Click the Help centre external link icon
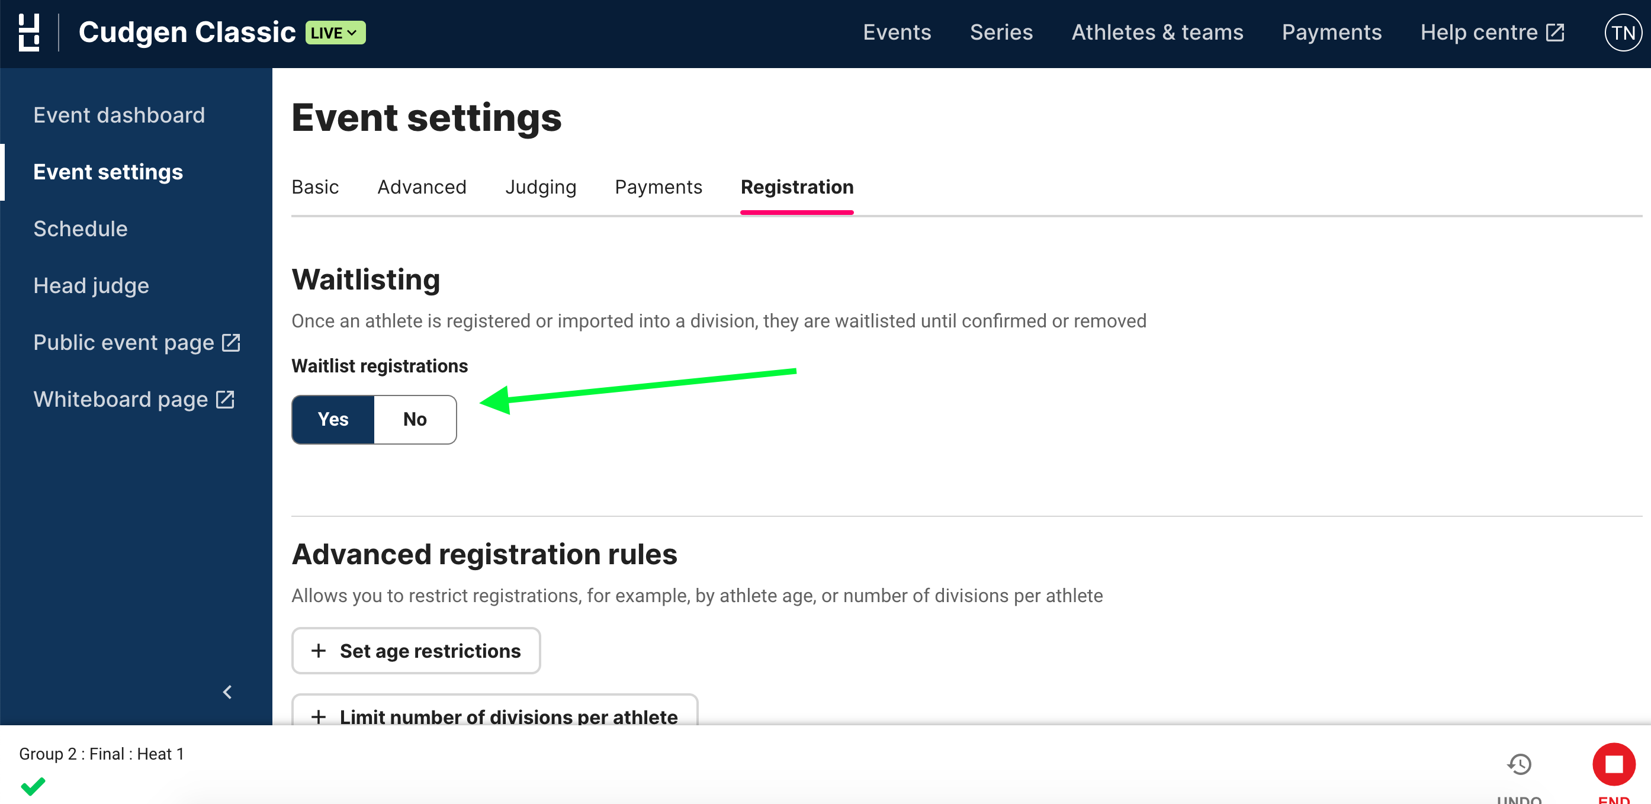 coord(1555,32)
